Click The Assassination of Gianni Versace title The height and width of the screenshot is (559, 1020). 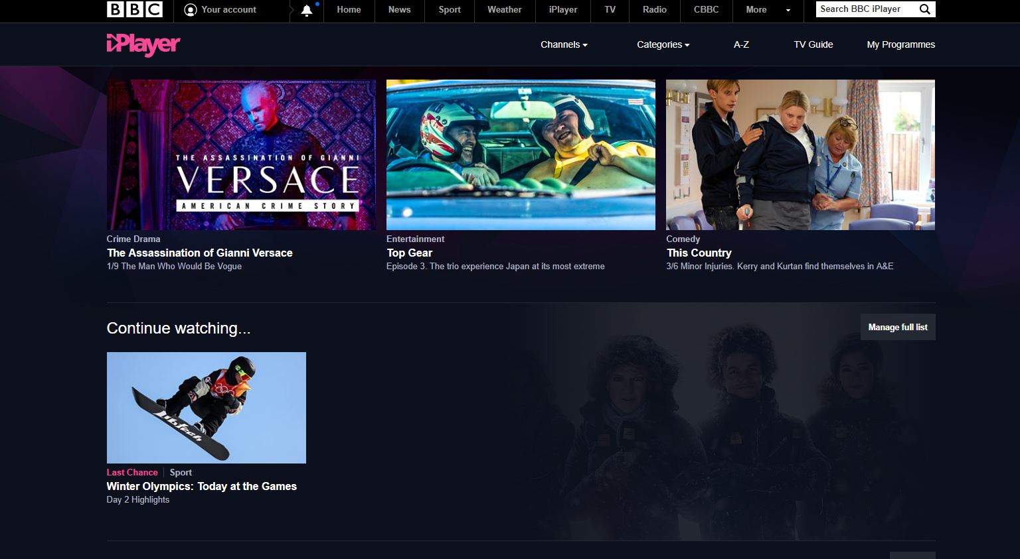200,253
